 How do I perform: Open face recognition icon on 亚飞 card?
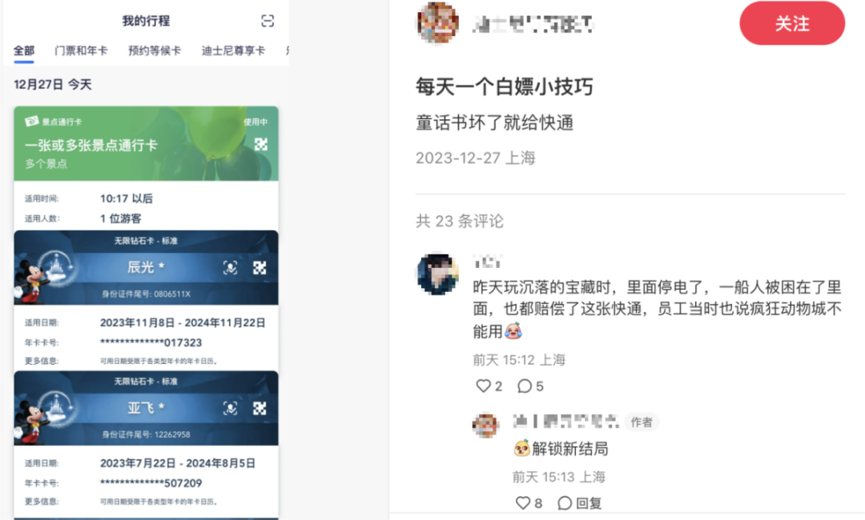(230, 408)
